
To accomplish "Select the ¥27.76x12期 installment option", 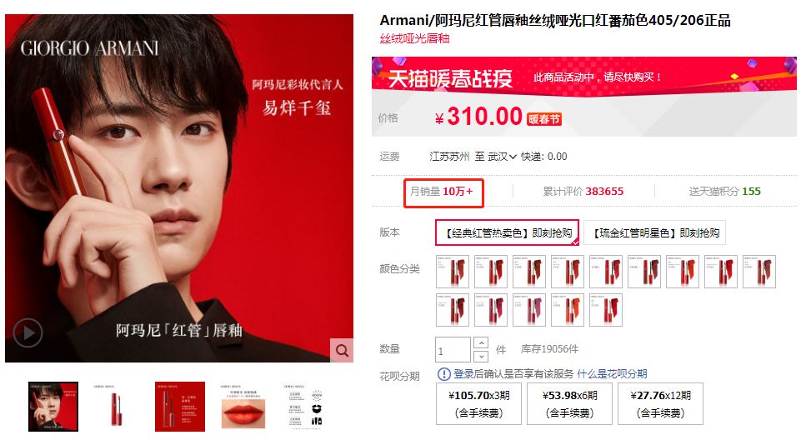I will coord(660,403).
